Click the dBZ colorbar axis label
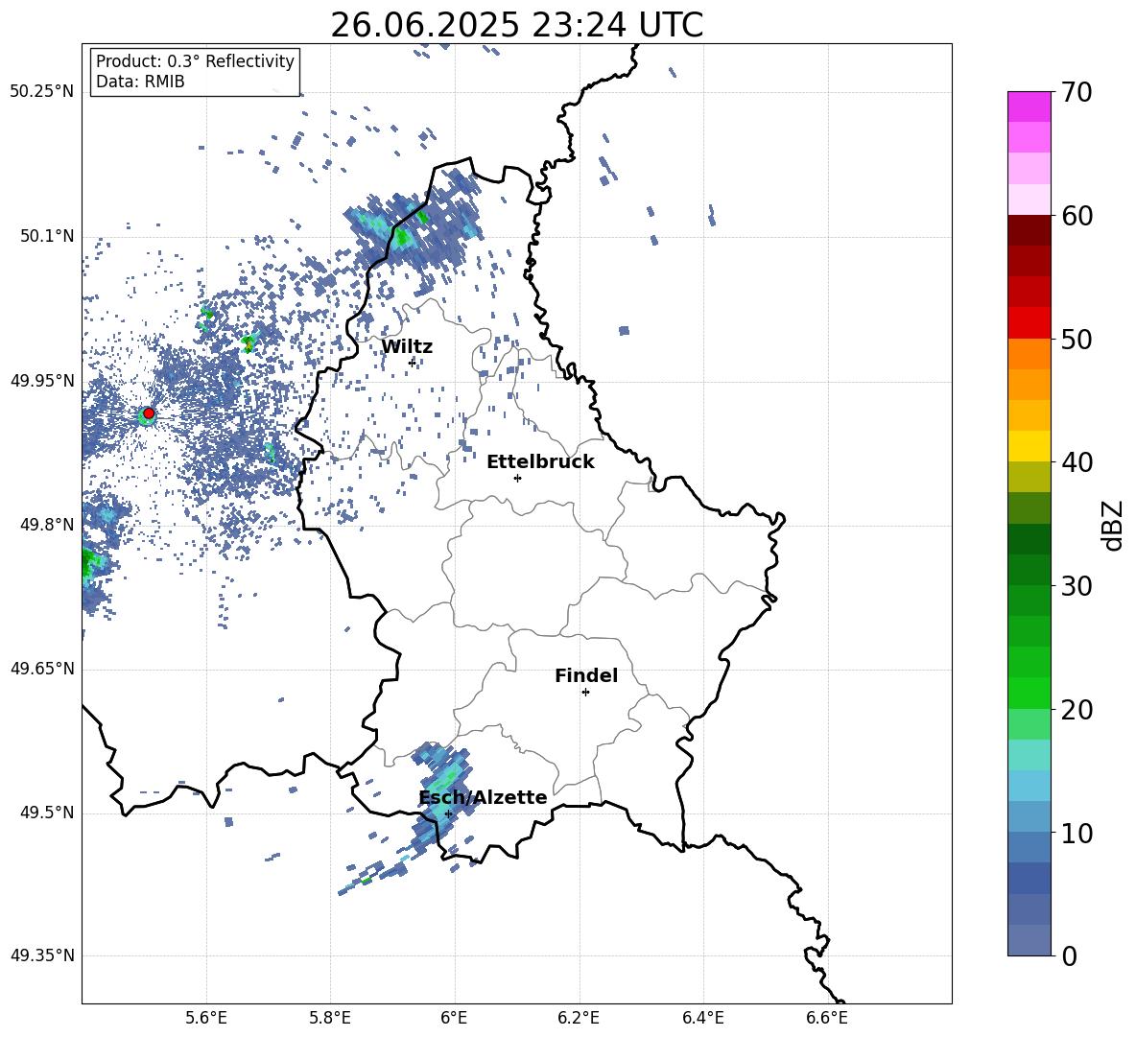This screenshot has width=1136, height=1037. tap(1113, 525)
